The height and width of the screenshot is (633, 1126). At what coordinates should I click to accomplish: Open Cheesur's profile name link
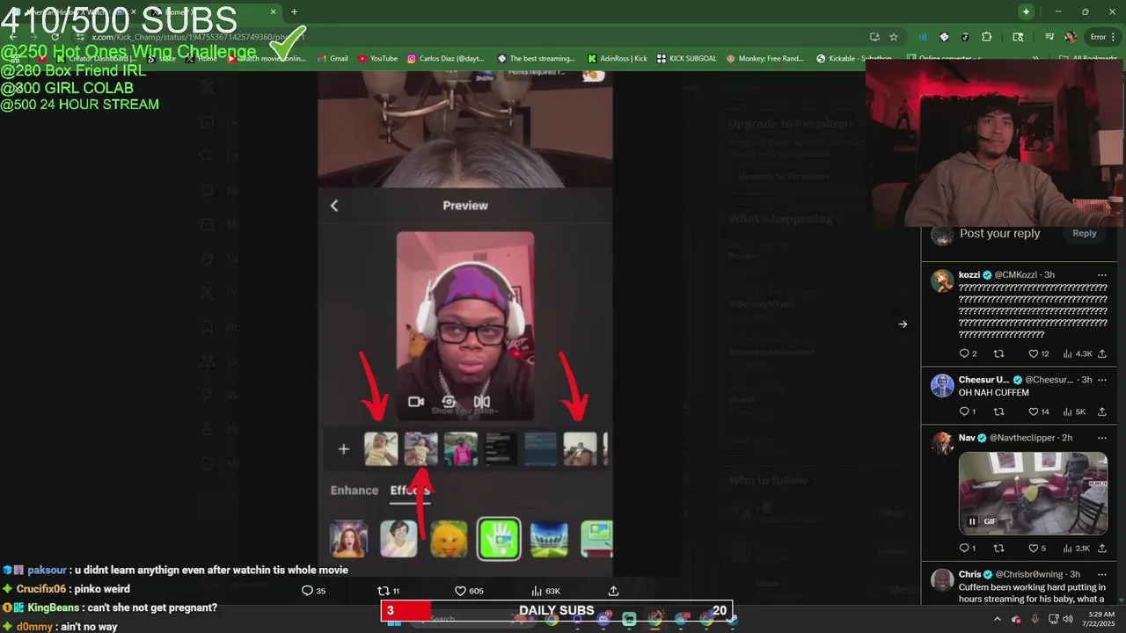[x=983, y=380]
